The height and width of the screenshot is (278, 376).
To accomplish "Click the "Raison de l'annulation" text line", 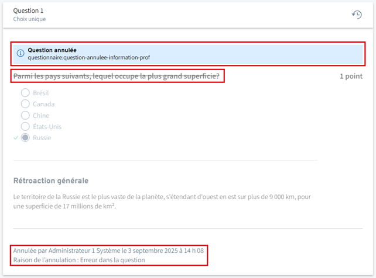I will (x=78, y=260).
